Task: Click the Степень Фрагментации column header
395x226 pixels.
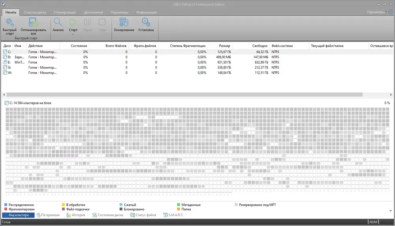Action: tap(187, 46)
